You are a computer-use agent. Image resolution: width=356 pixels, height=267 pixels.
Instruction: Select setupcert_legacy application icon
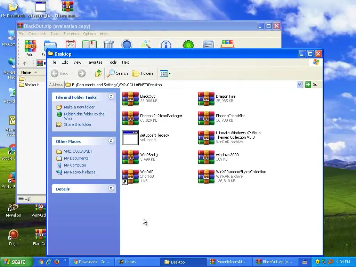click(130, 138)
